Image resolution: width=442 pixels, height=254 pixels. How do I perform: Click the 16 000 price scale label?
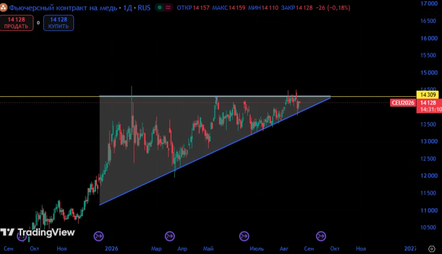[x=429, y=38]
